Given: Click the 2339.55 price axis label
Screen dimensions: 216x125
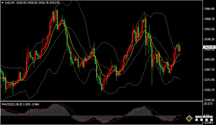Looking at the screenshot, I should point(209,100).
